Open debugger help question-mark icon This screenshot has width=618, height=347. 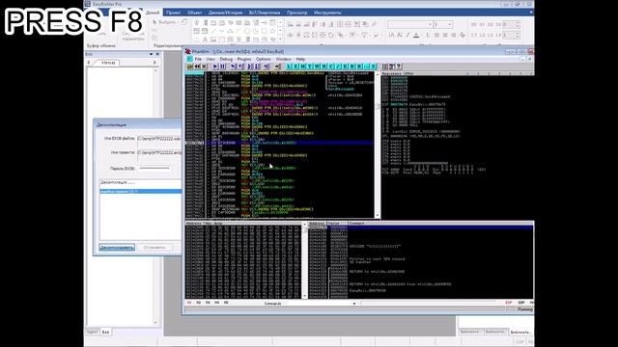(399, 67)
